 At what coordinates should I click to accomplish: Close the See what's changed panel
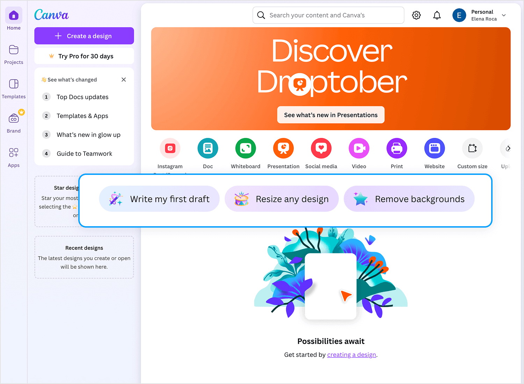point(124,80)
